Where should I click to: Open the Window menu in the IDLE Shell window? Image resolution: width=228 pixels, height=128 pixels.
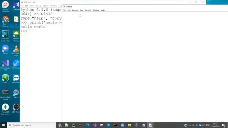(x=54, y=6)
